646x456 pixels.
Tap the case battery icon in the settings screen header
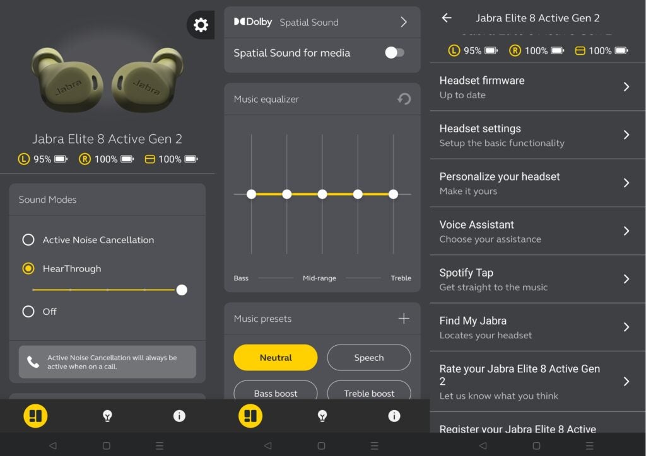click(x=580, y=50)
